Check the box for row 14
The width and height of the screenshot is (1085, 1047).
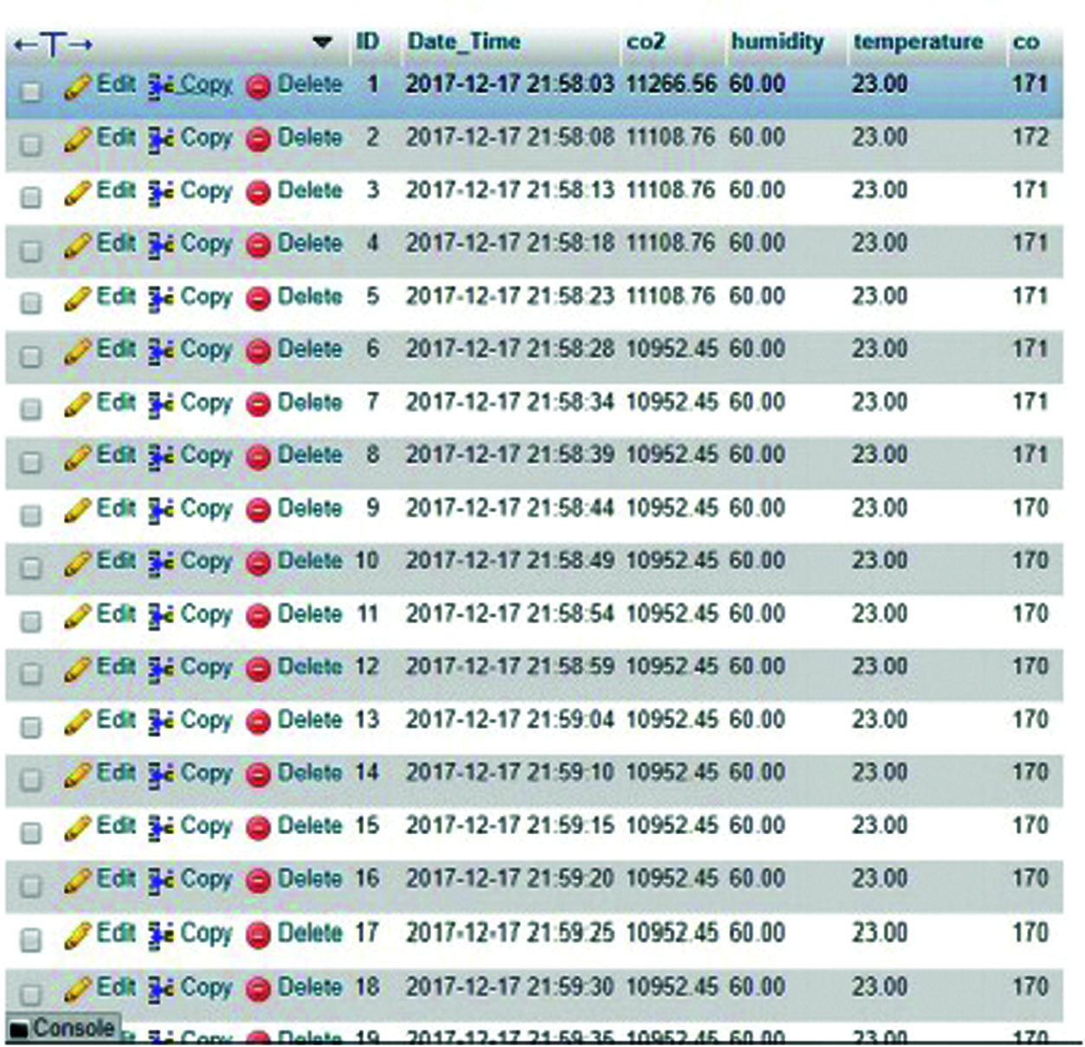pos(31,780)
